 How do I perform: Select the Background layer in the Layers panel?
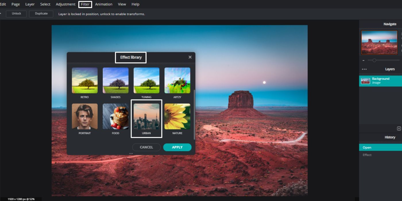(380, 80)
